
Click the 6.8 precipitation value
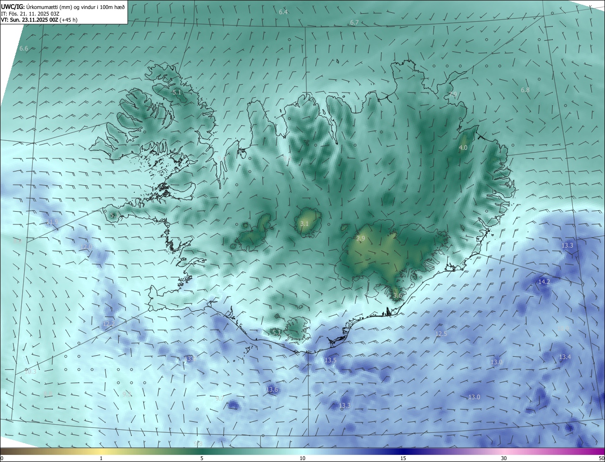tap(525, 90)
